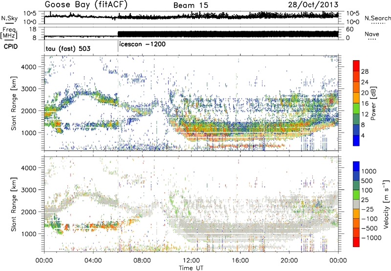
Task: Pick the light green Power segment near 12 dB
Action: click(356, 108)
